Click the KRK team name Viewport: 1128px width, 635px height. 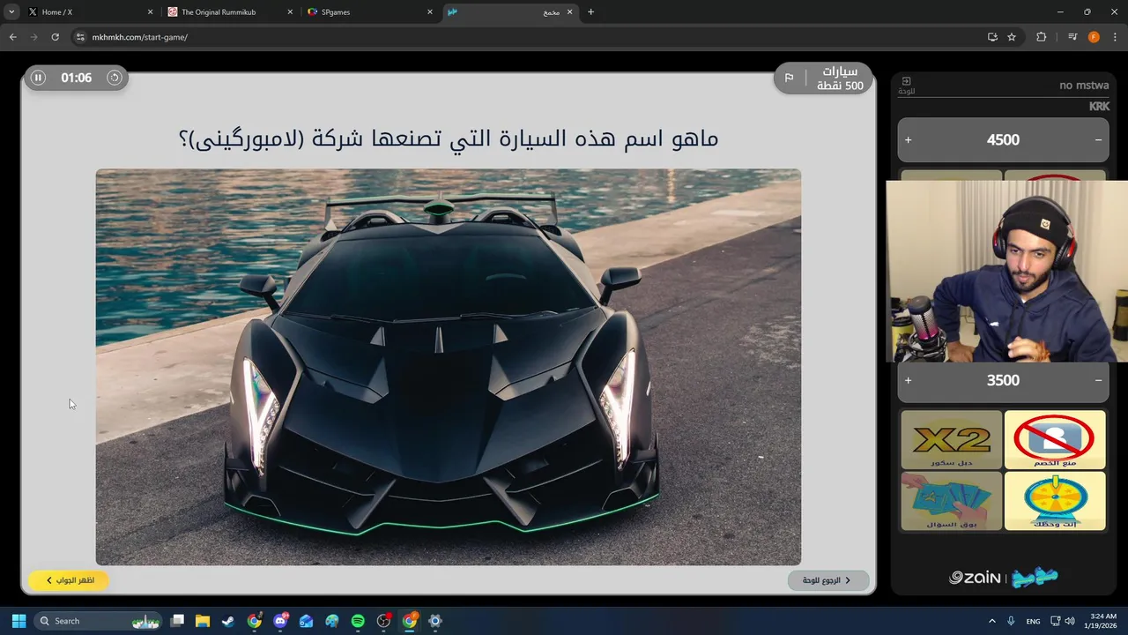click(1099, 107)
